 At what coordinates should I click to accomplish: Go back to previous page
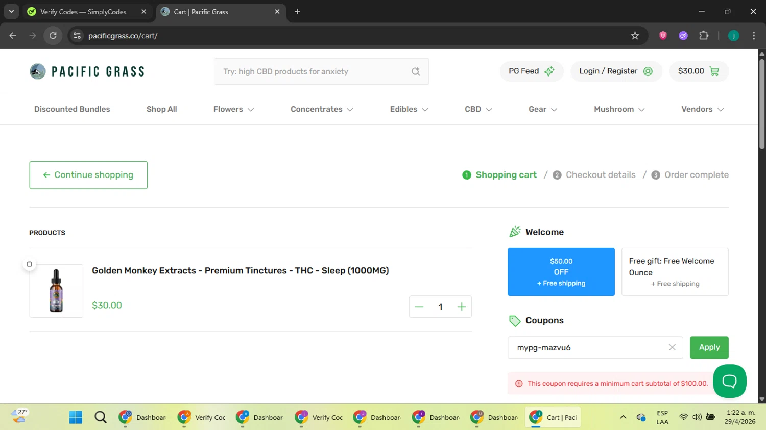(x=13, y=36)
